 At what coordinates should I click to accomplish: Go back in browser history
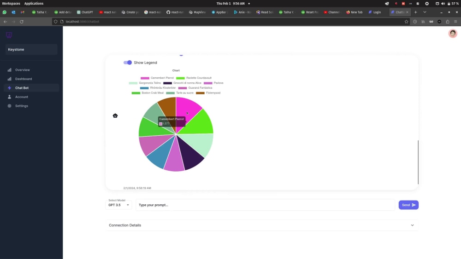point(5,22)
